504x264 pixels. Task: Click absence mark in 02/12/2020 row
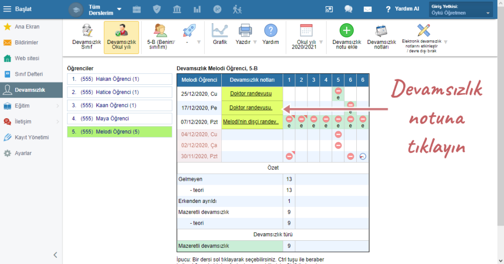tap(338, 145)
